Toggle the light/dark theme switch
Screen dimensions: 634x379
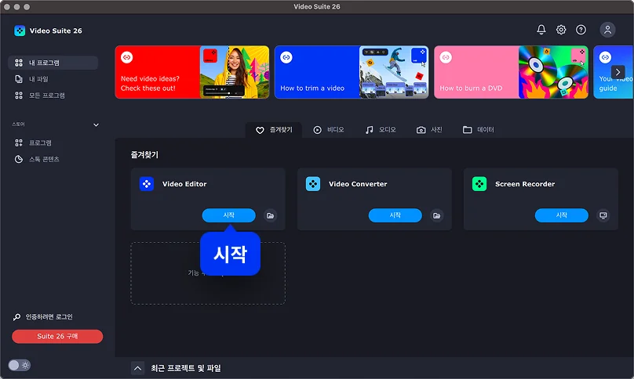pyautogui.click(x=19, y=365)
